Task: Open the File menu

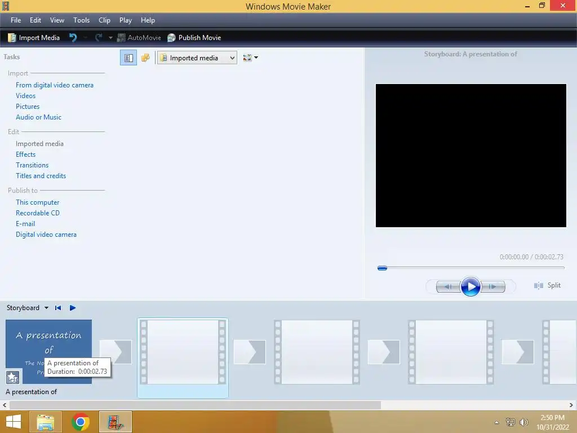Action: coord(16,20)
